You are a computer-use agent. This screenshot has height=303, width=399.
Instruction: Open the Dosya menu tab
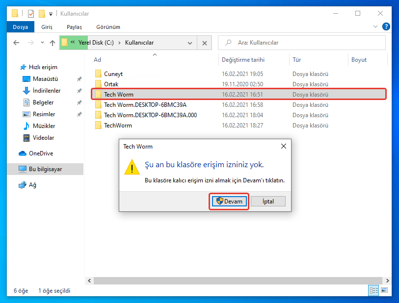(20, 27)
